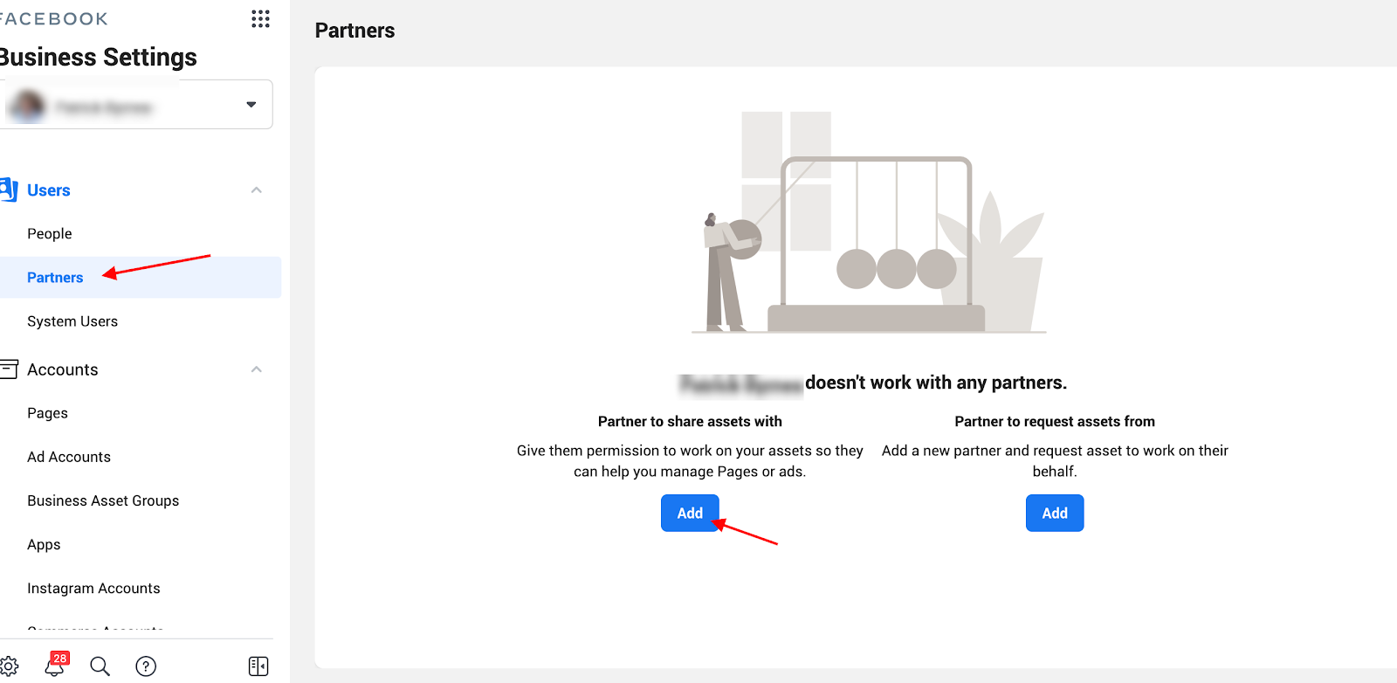The width and height of the screenshot is (1397, 683).
Task: Open Business Asset Groups
Action: pos(103,500)
